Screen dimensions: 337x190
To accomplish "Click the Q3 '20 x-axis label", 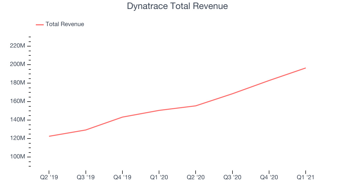I will click(x=232, y=178).
